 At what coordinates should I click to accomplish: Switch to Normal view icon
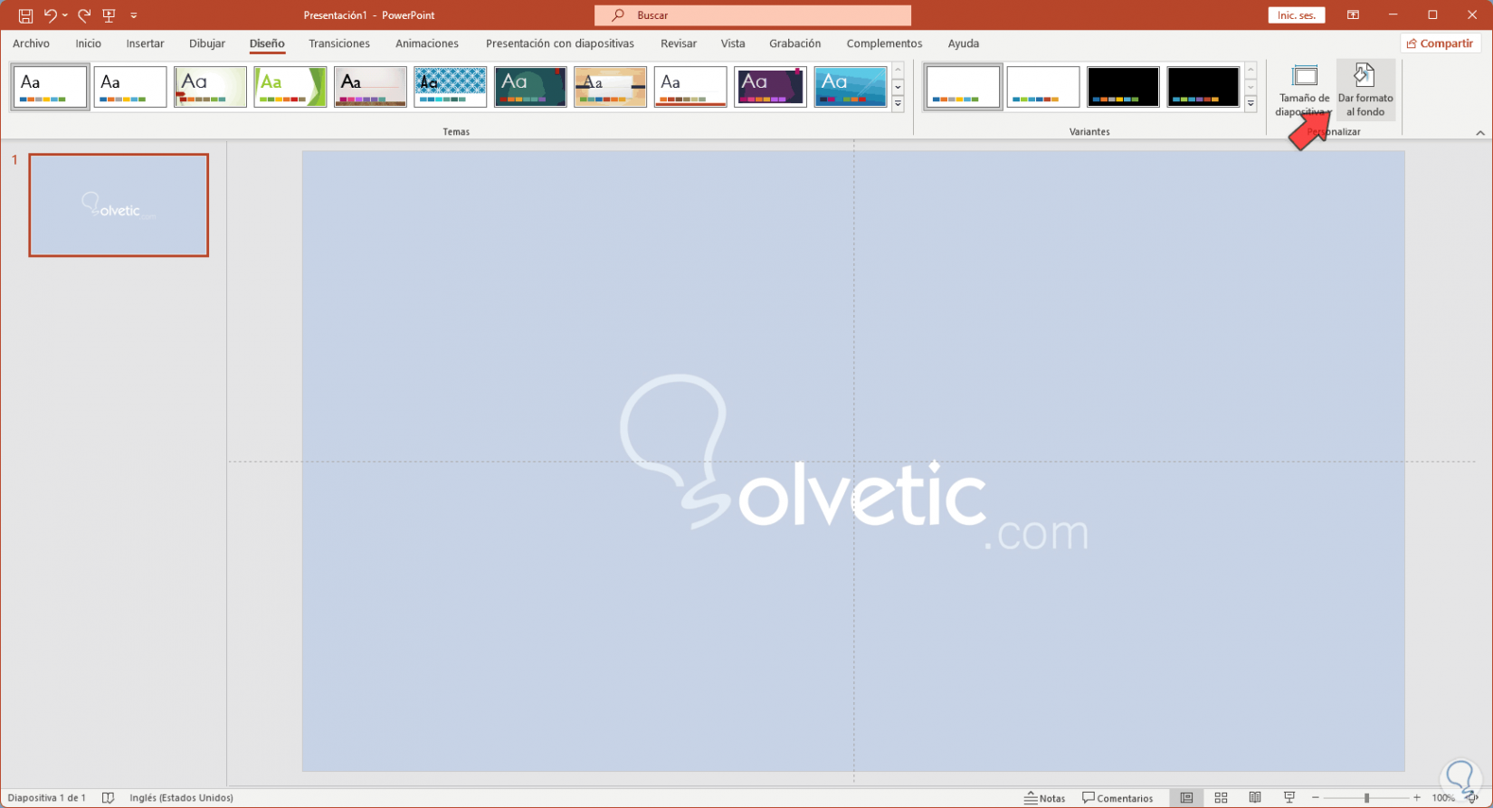pyautogui.click(x=1186, y=798)
